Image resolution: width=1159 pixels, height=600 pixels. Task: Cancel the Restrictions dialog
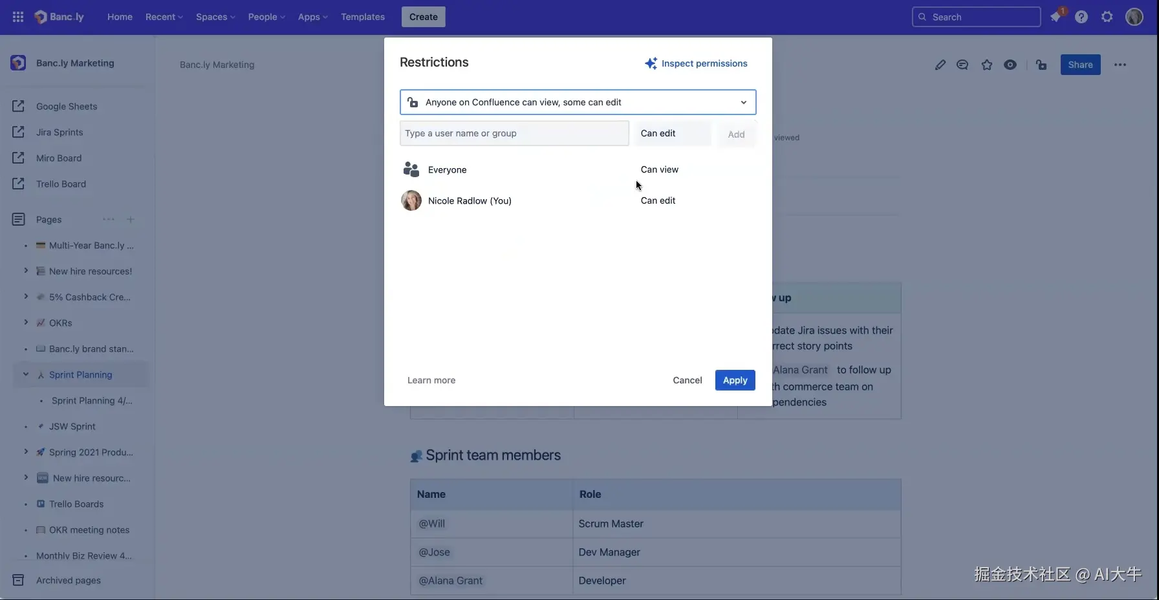click(x=688, y=380)
